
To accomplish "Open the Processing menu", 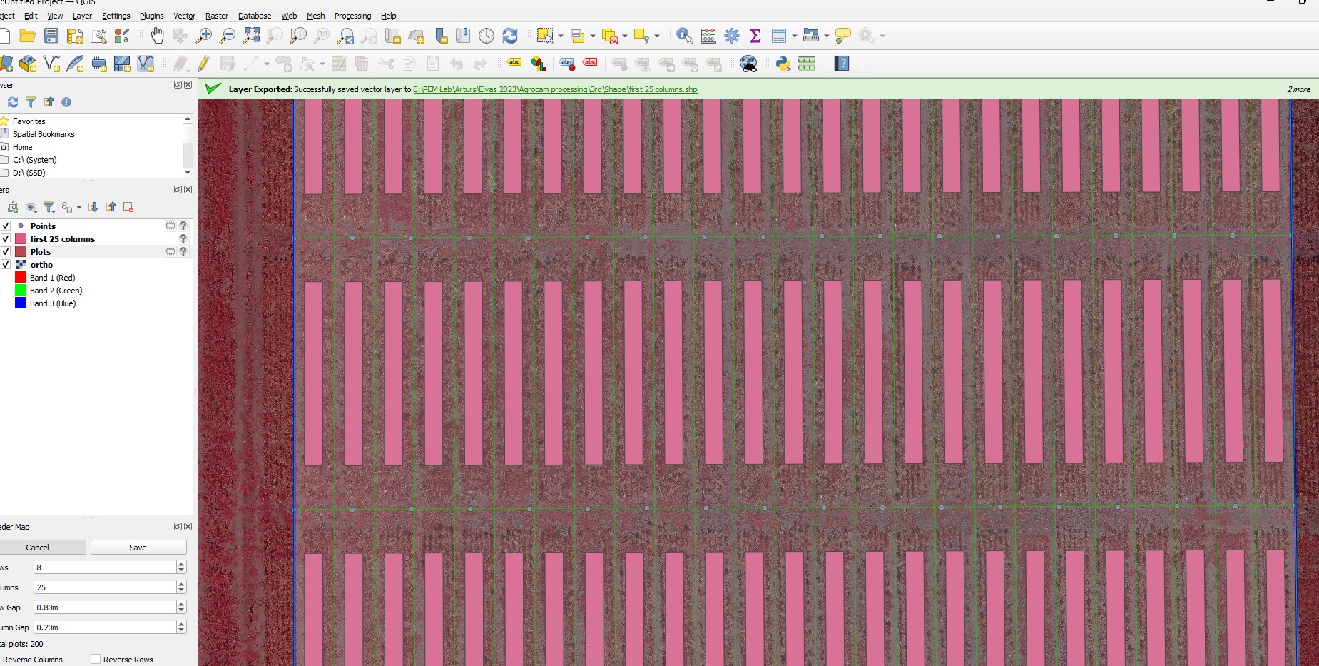I will (352, 16).
